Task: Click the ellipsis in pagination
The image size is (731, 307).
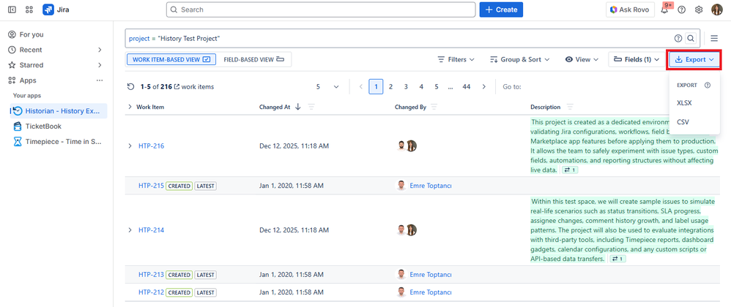Action: click(450, 86)
